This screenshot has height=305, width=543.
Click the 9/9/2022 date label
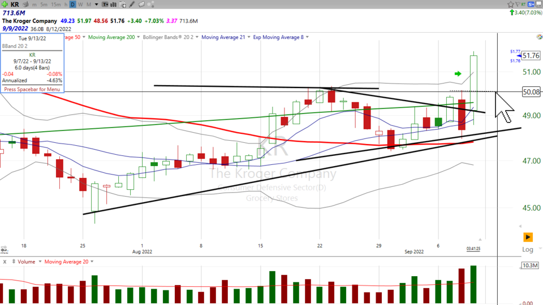click(15, 29)
